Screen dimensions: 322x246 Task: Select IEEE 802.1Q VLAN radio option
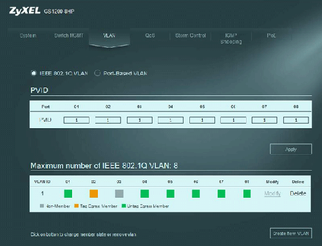(33, 73)
